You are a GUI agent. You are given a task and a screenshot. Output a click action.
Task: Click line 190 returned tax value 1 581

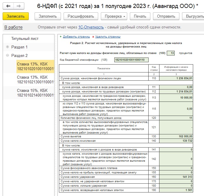[176, 190]
